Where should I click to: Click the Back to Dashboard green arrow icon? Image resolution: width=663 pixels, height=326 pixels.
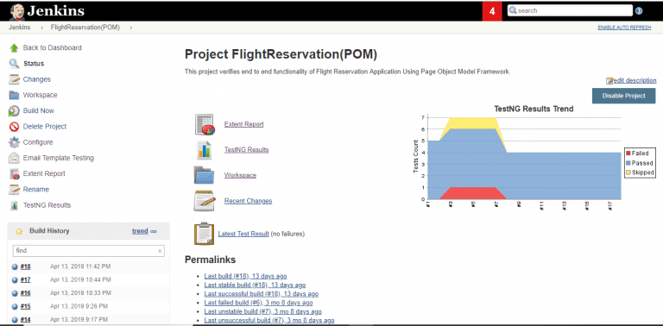click(x=14, y=47)
